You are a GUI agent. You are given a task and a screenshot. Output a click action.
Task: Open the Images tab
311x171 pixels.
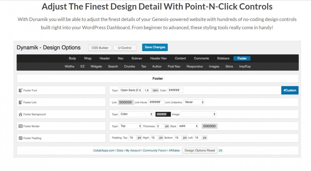214,67
